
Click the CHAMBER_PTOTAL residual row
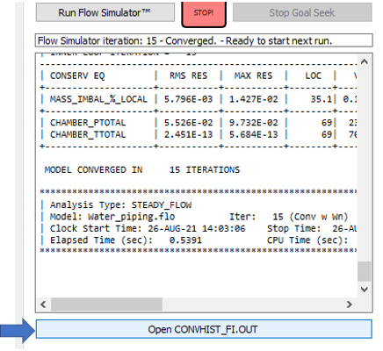click(x=199, y=123)
